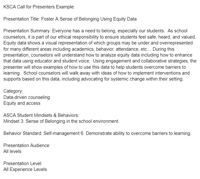
Task: Select the 'All levels' line
Action: [x=12, y=151]
